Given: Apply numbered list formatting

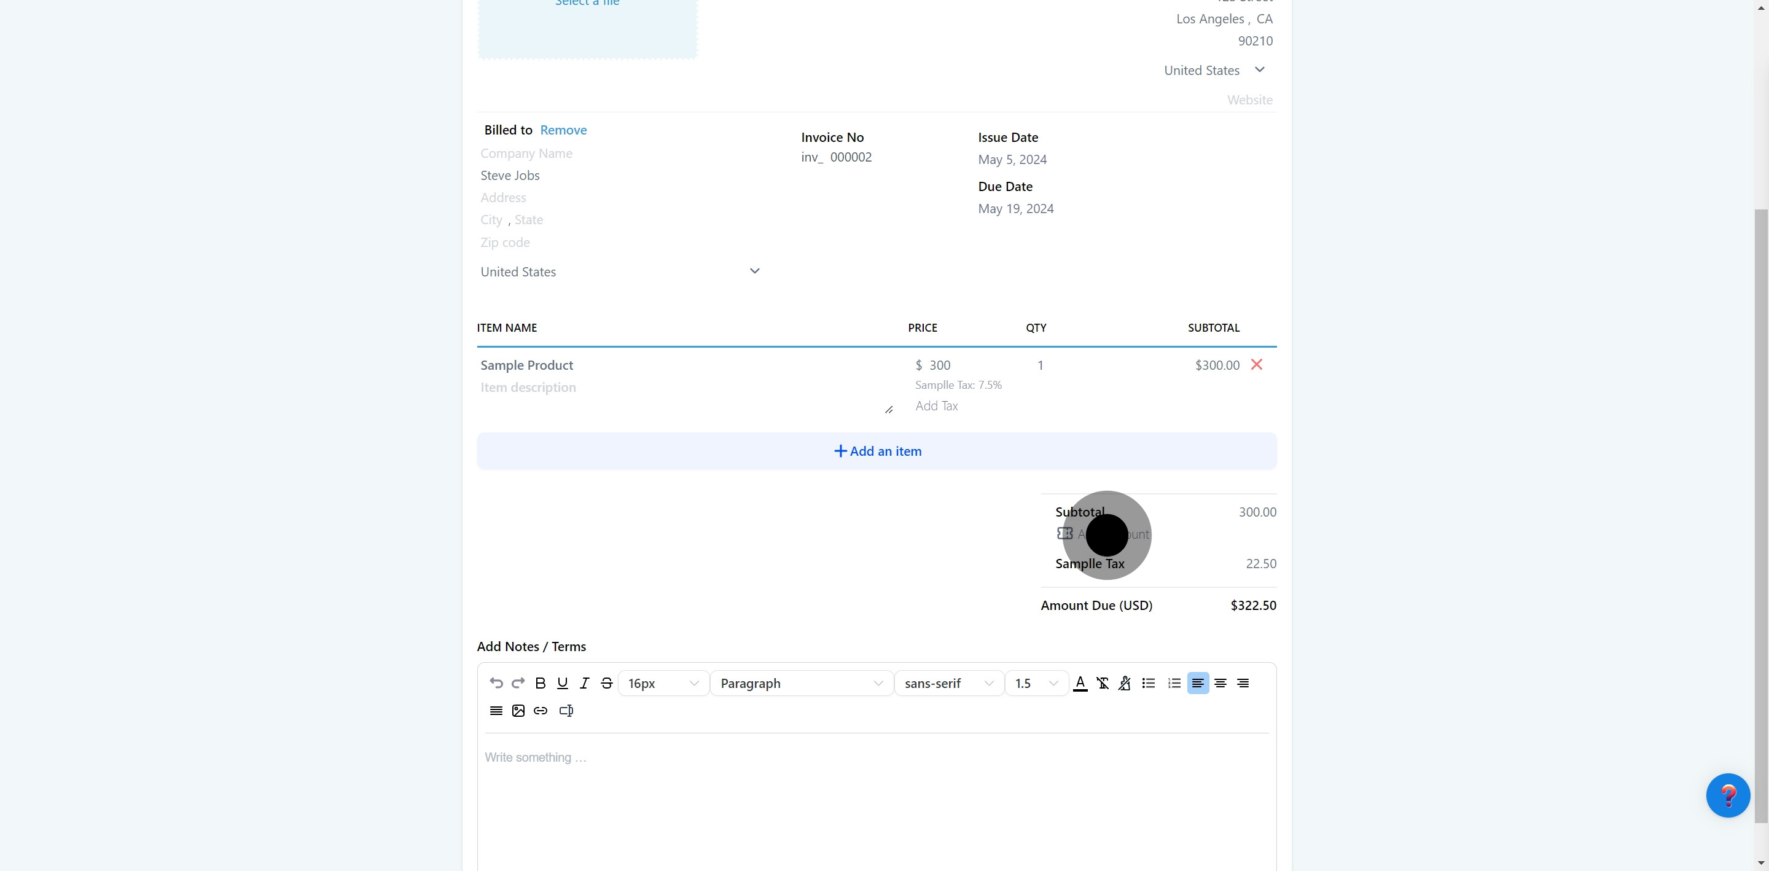Looking at the screenshot, I should [x=1174, y=683].
